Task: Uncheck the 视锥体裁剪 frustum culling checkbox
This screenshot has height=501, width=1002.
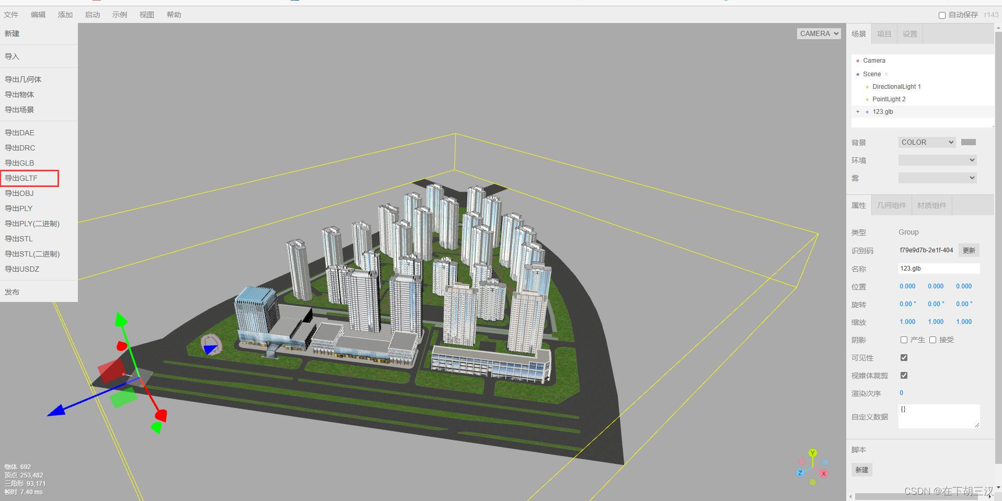Action: [x=904, y=375]
